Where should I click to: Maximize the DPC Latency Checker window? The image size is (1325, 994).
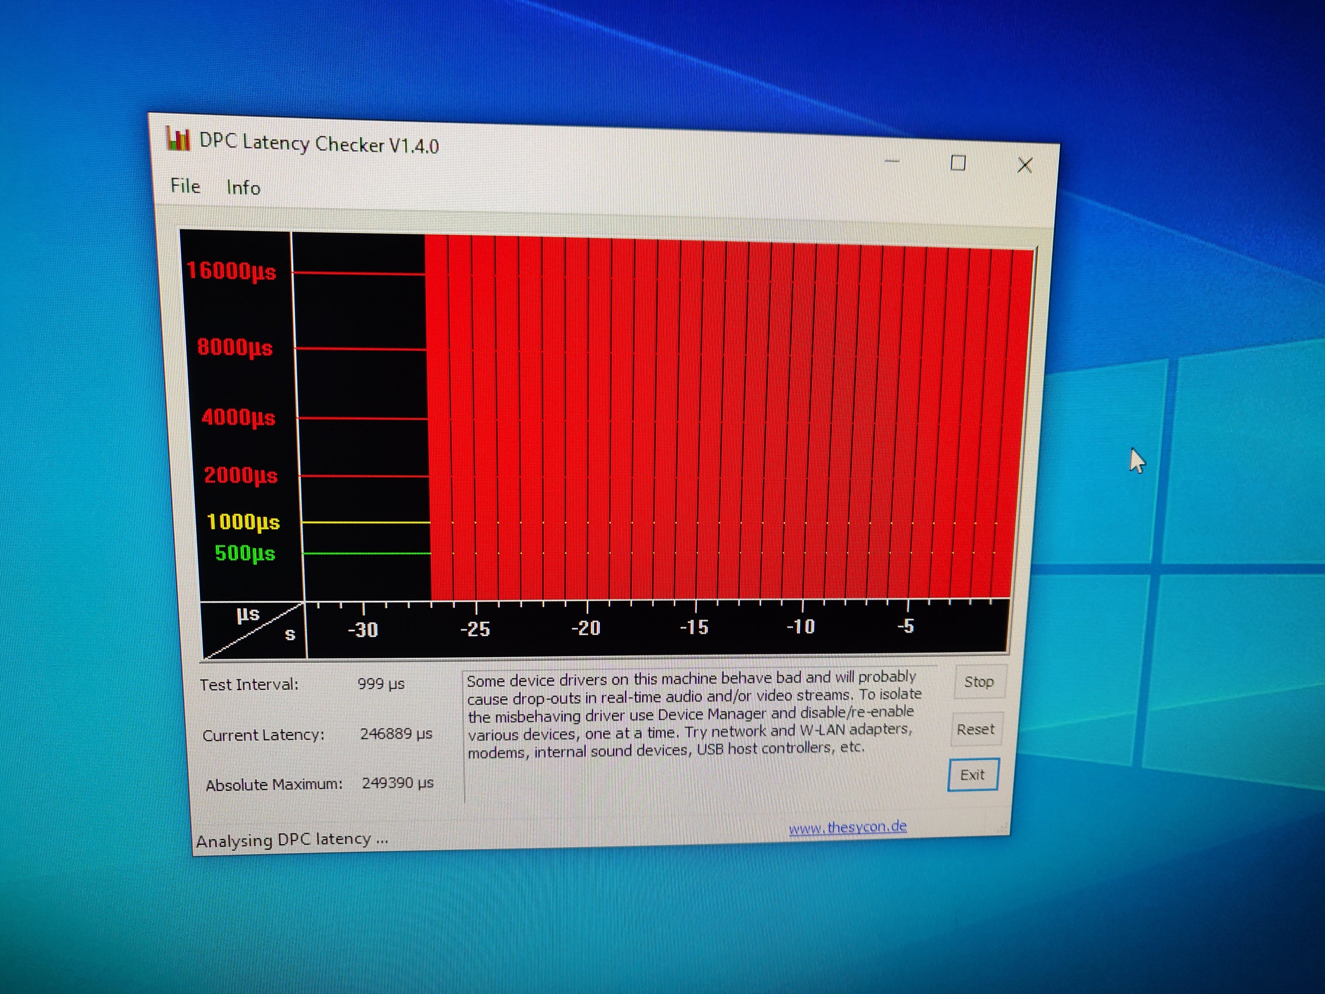(958, 163)
